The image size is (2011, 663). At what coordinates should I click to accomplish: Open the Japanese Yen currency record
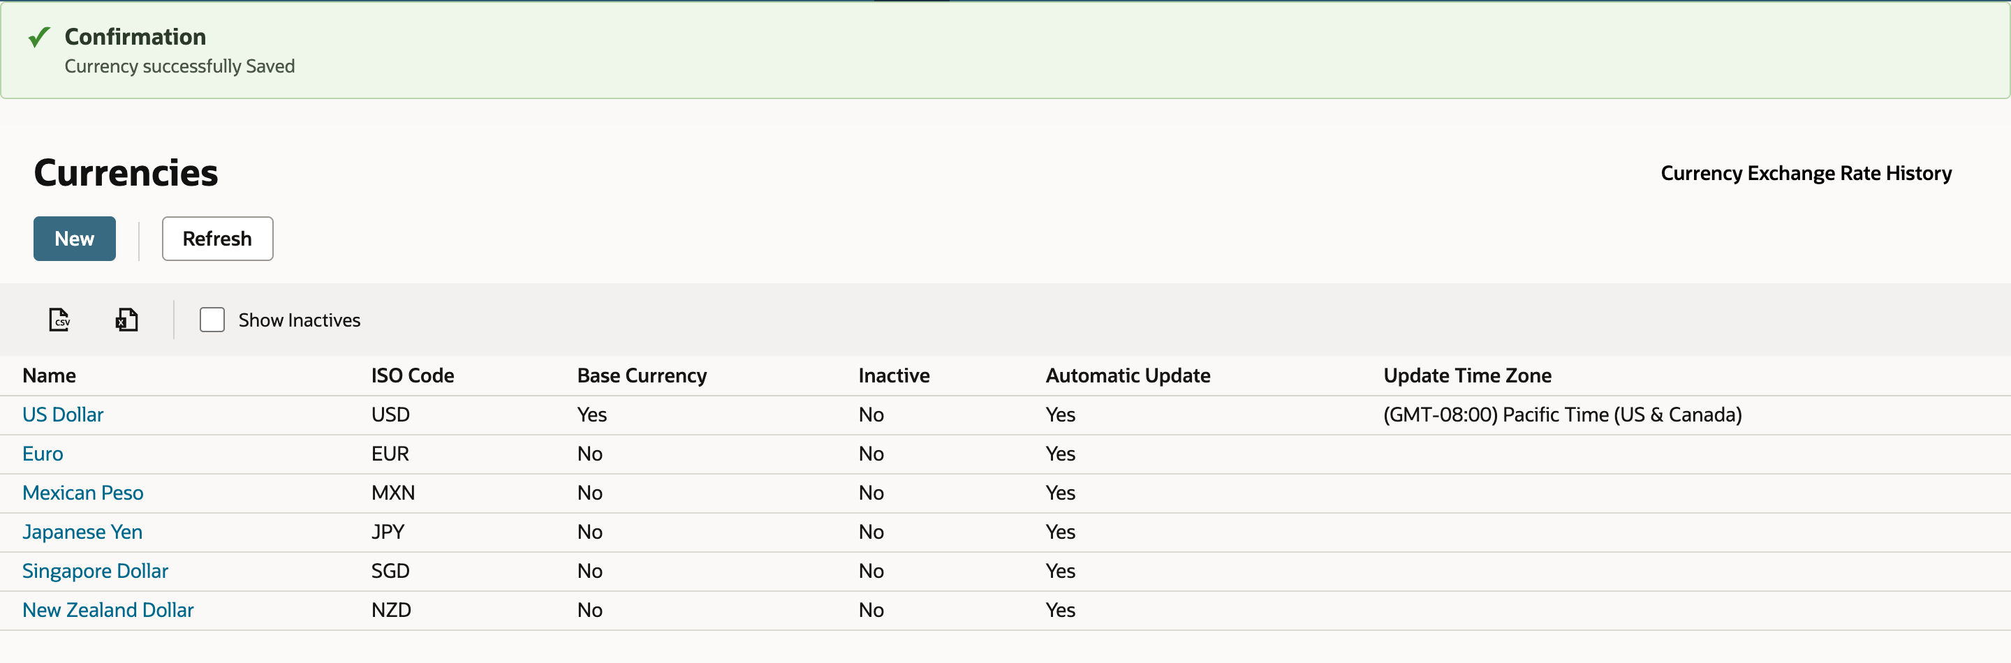click(x=83, y=532)
